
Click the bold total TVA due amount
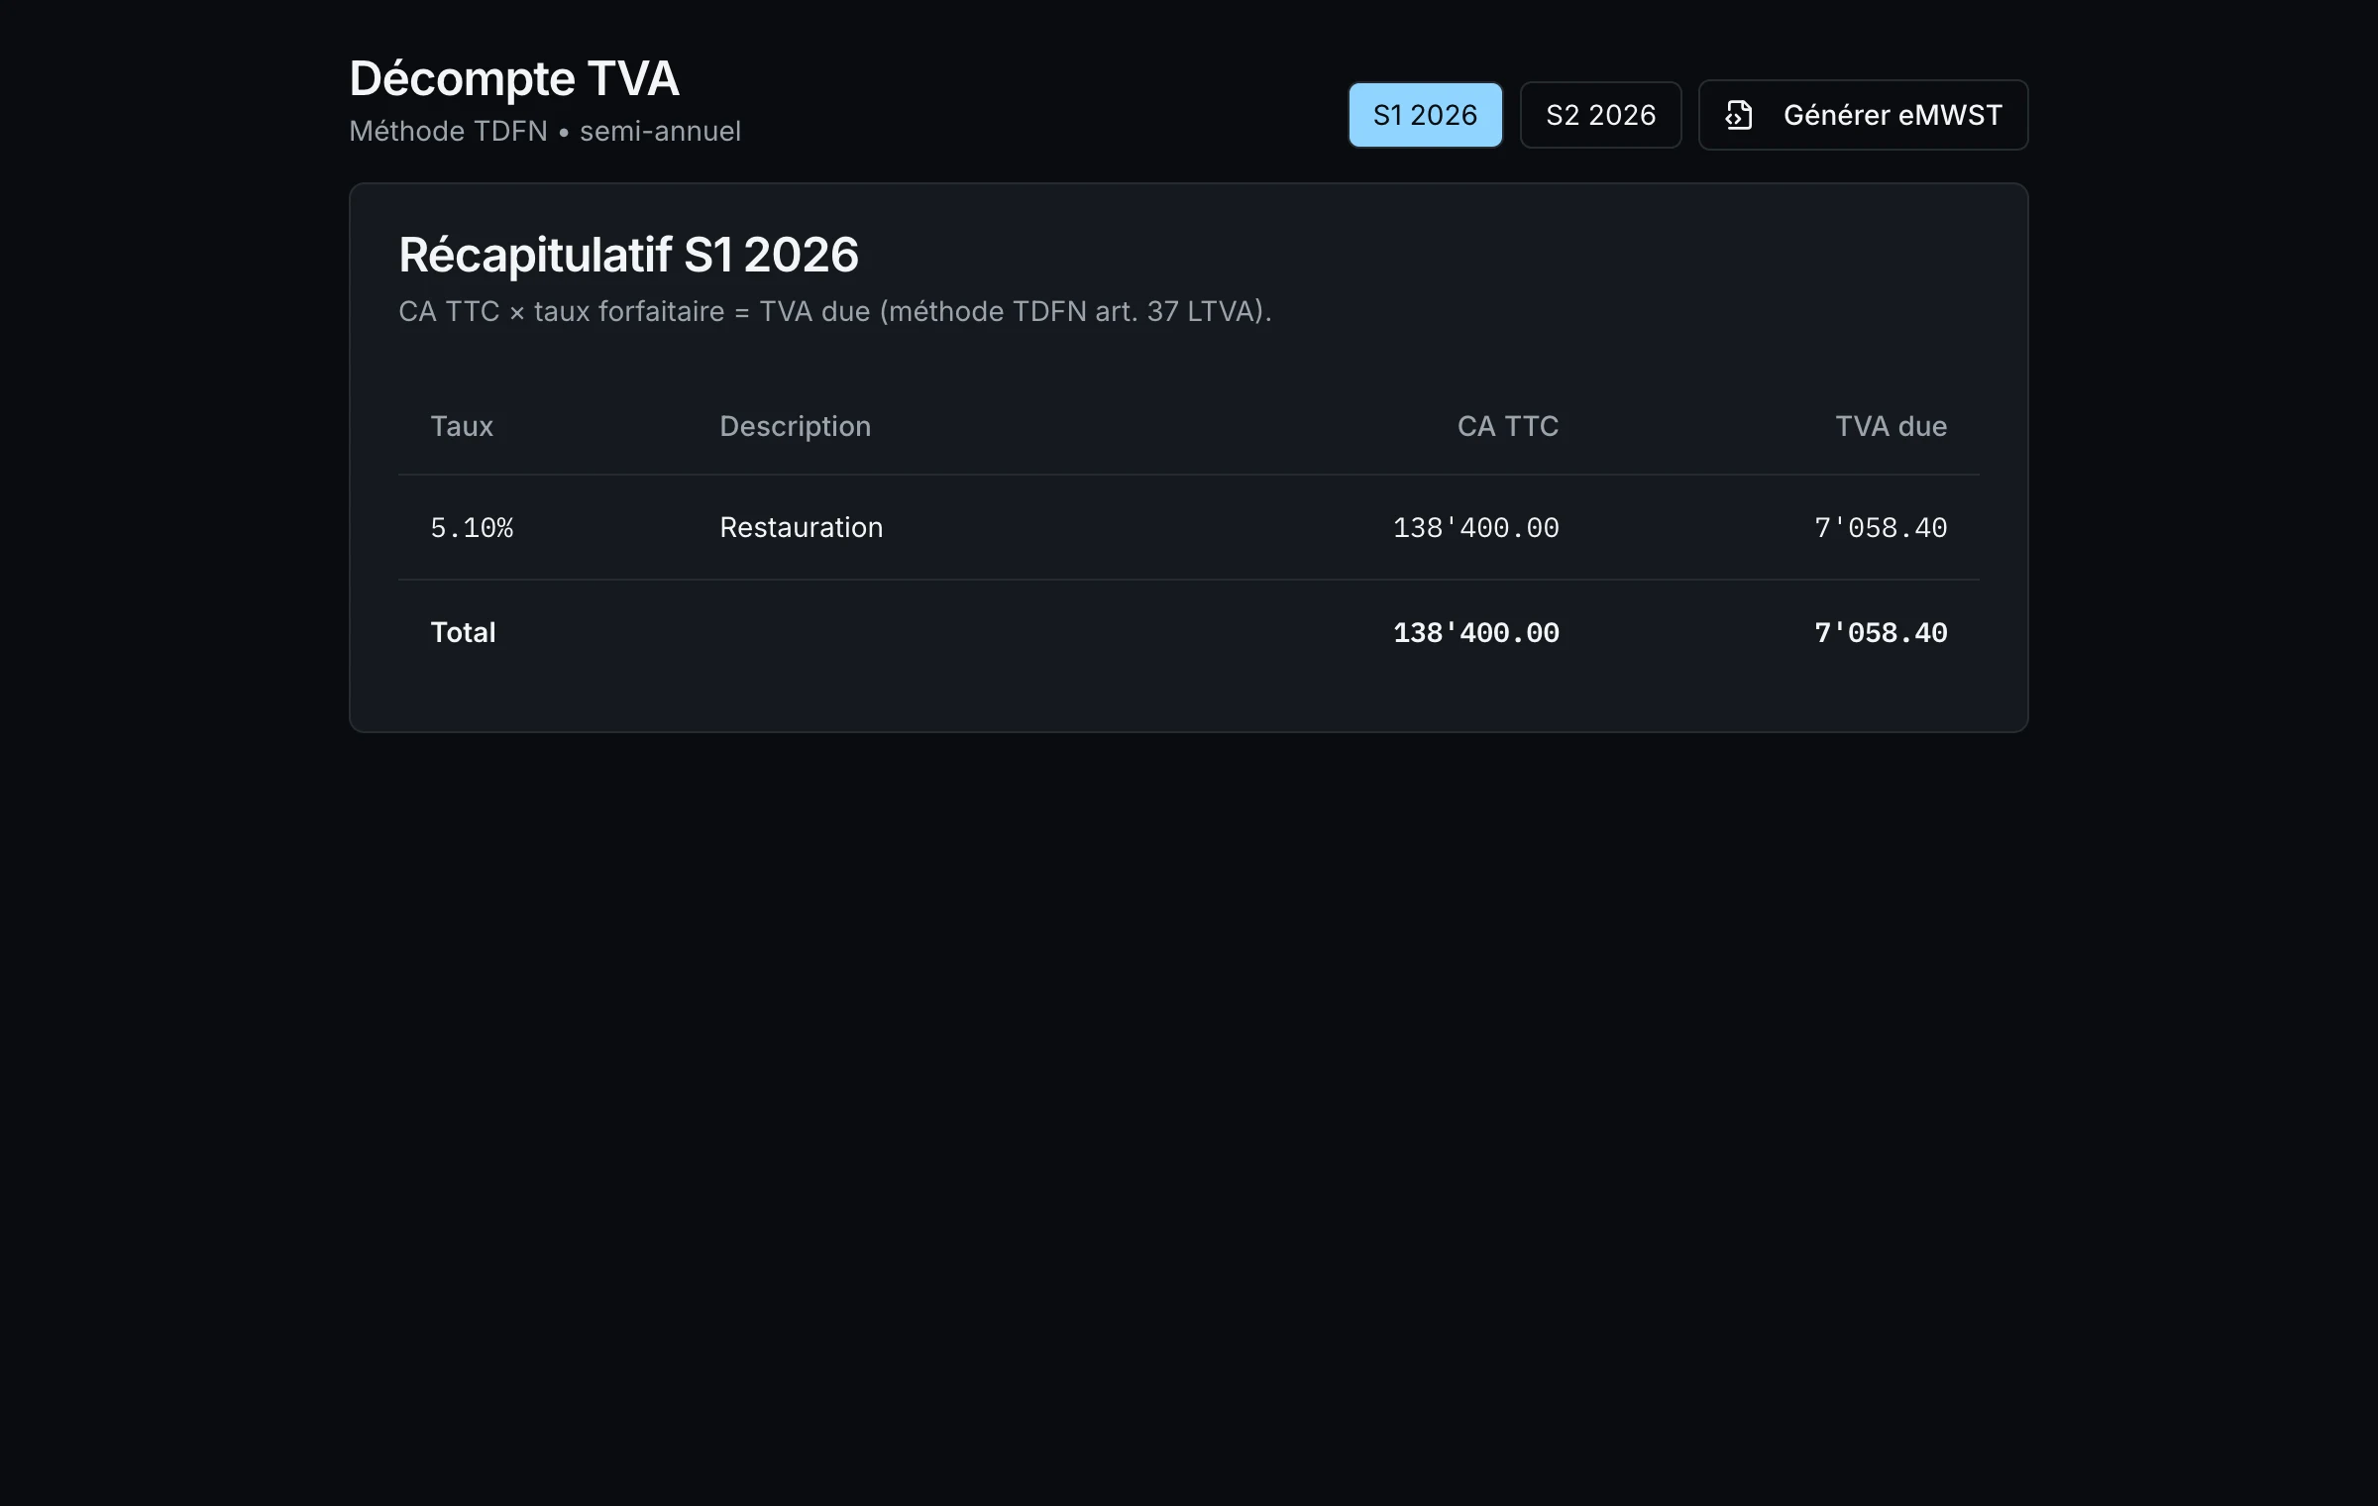click(x=1881, y=632)
